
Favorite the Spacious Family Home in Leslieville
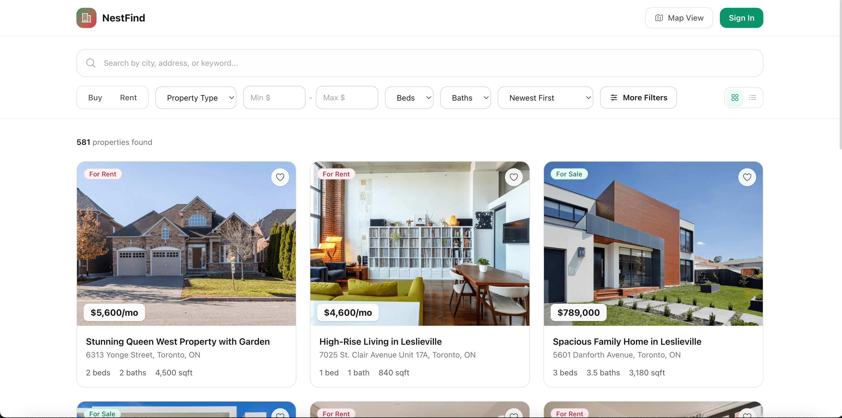[747, 177]
